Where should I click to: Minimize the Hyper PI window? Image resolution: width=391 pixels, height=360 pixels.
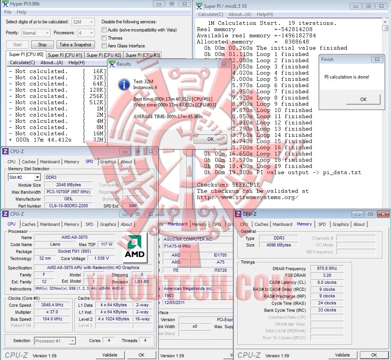(159, 4)
